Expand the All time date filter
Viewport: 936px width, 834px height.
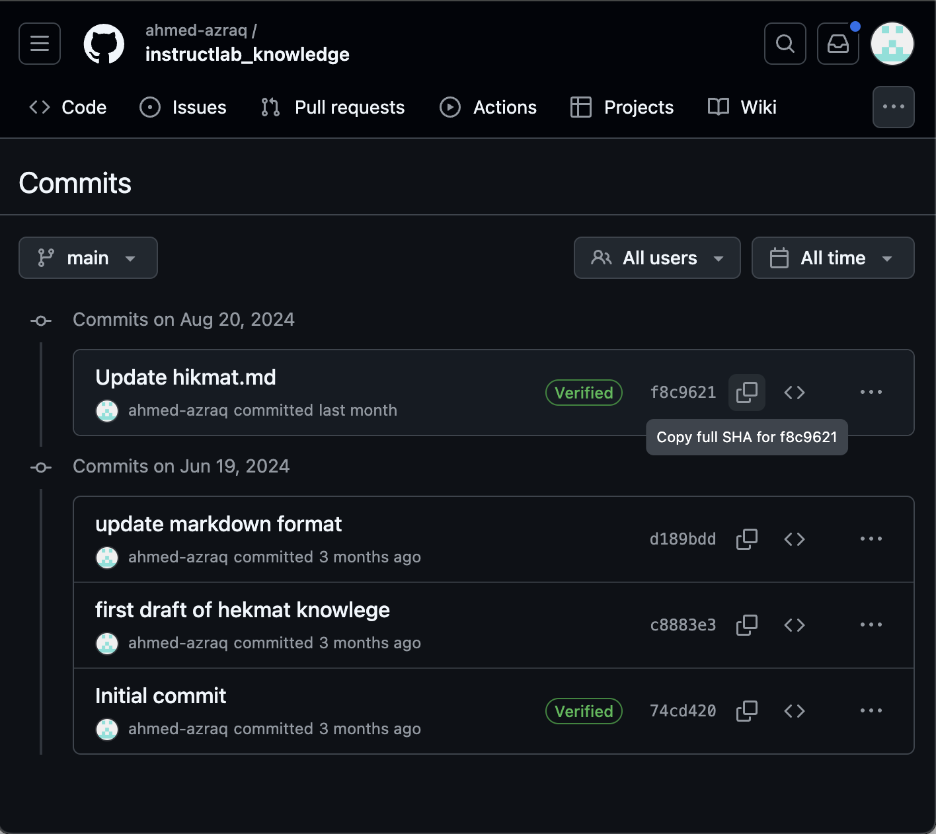[832, 258]
